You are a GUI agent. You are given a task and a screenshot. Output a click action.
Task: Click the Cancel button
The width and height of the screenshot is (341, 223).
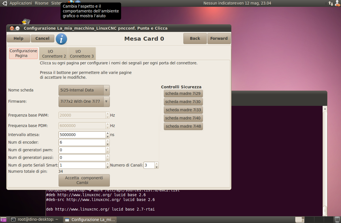pos(42,39)
